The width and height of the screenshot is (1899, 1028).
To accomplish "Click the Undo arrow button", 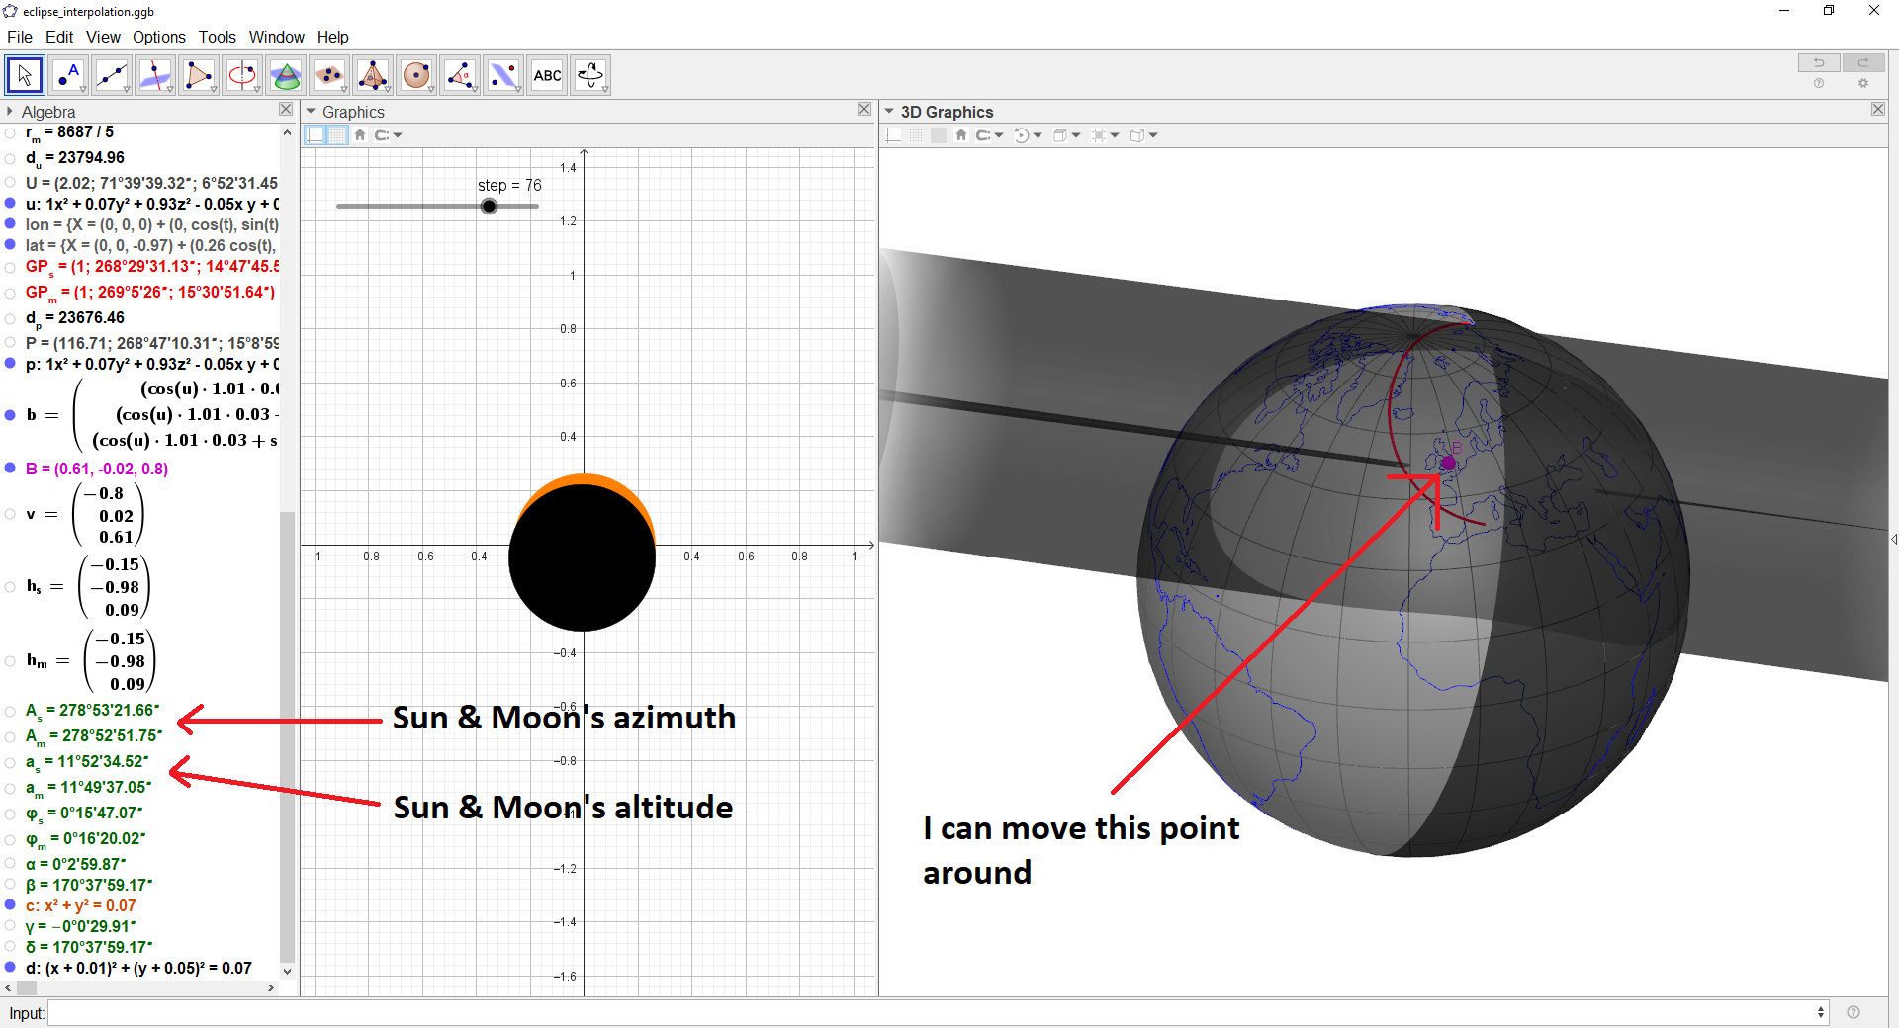I will [x=1819, y=62].
